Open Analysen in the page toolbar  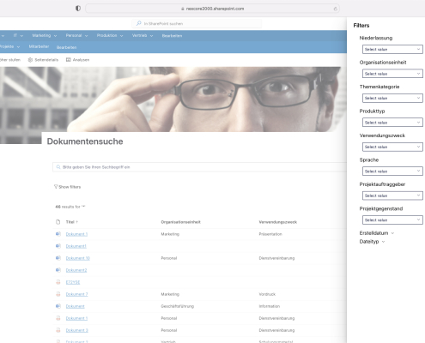[78, 60]
